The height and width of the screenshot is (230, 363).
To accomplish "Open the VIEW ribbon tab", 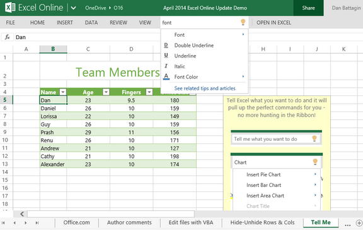I will click(x=145, y=23).
